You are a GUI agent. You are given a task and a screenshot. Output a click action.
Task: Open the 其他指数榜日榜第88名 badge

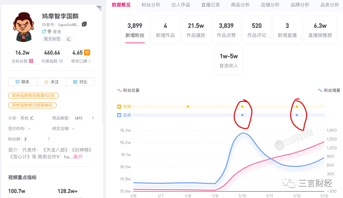coord(33,105)
